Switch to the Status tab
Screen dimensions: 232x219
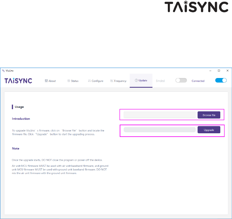tap(73, 81)
